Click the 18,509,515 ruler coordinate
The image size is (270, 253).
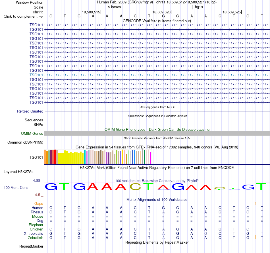(x=91, y=12)
